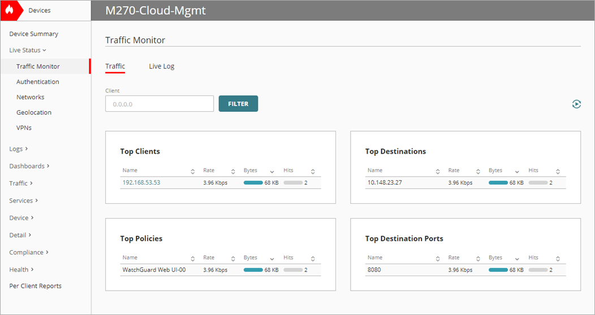This screenshot has height=315, width=595.
Task: Click Top Destinations Bytes progress bar
Action: pos(498,182)
